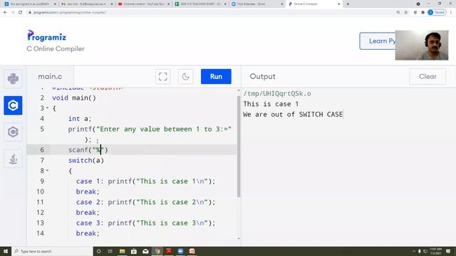This screenshot has height=256, width=456.
Task: Clear the output panel
Action: pos(427,77)
